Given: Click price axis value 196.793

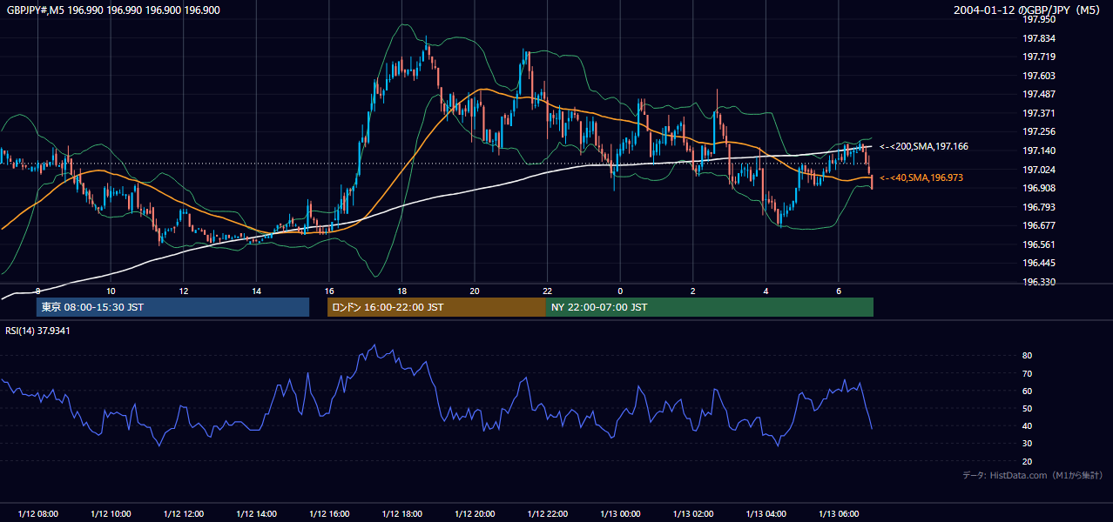Looking at the screenshot, I should [x=1040, y=207].
